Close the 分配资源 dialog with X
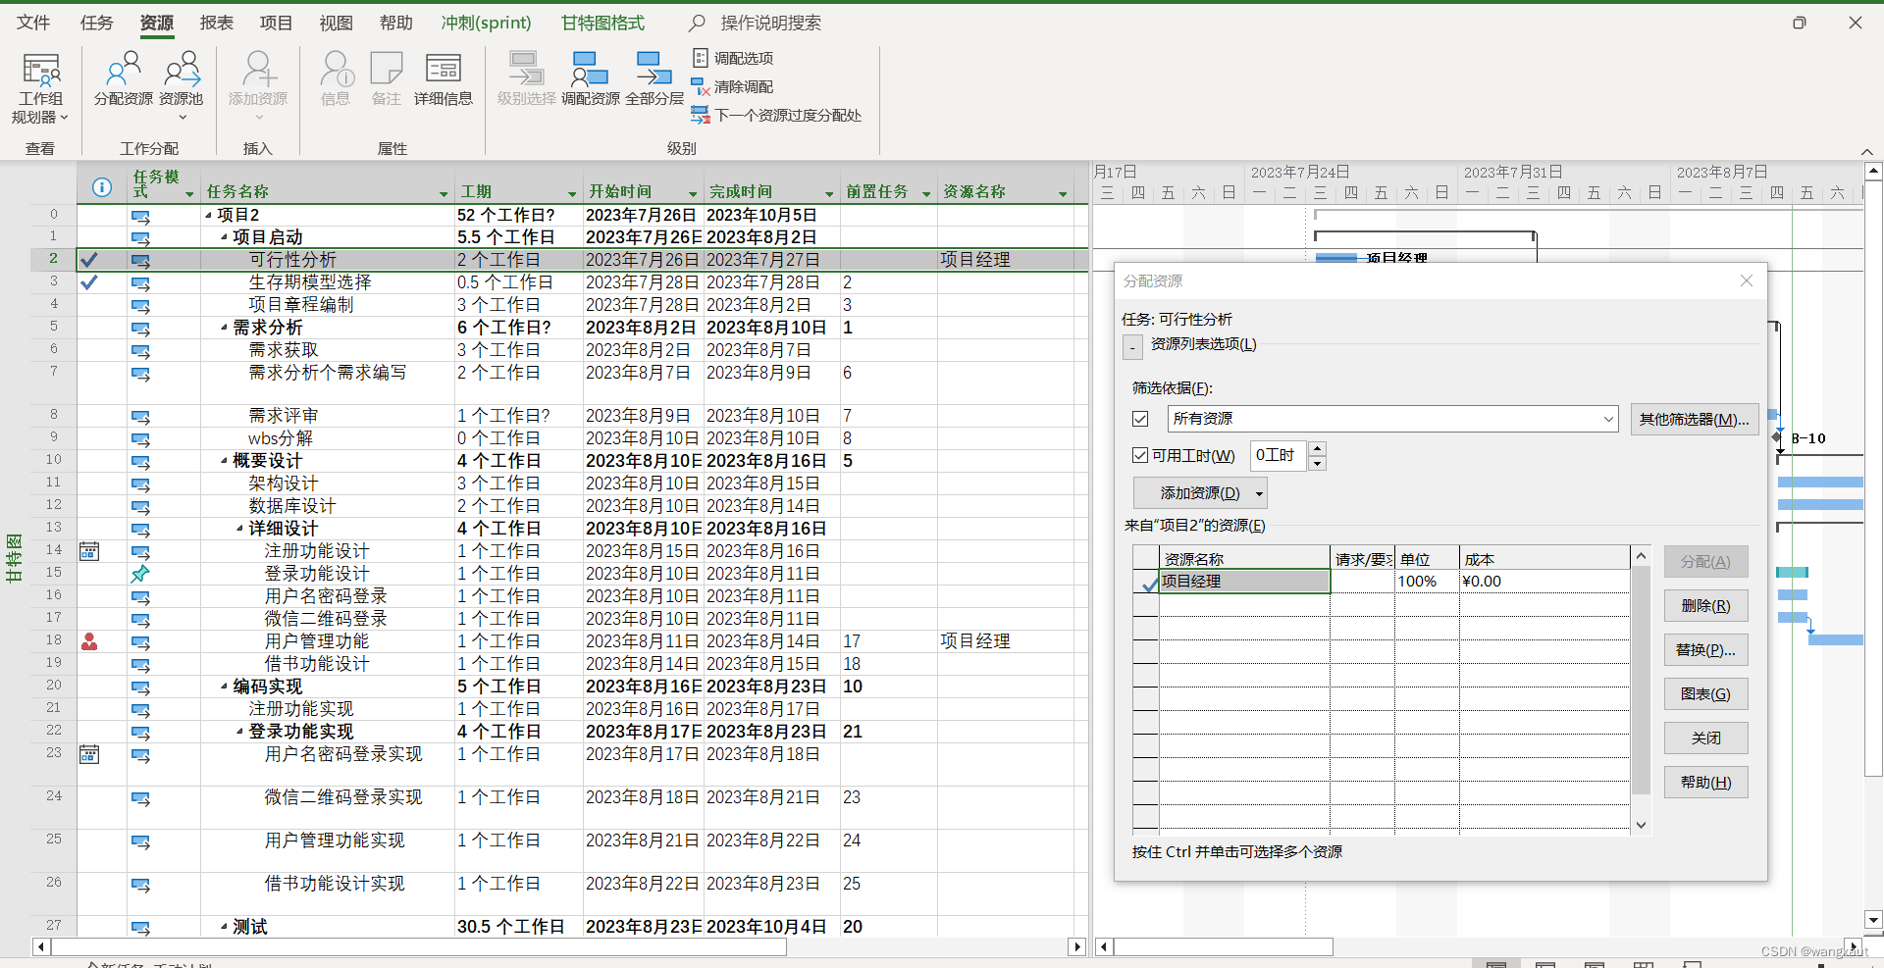The height and width of the screenshot is (968, 1884). coord(1747,280)
